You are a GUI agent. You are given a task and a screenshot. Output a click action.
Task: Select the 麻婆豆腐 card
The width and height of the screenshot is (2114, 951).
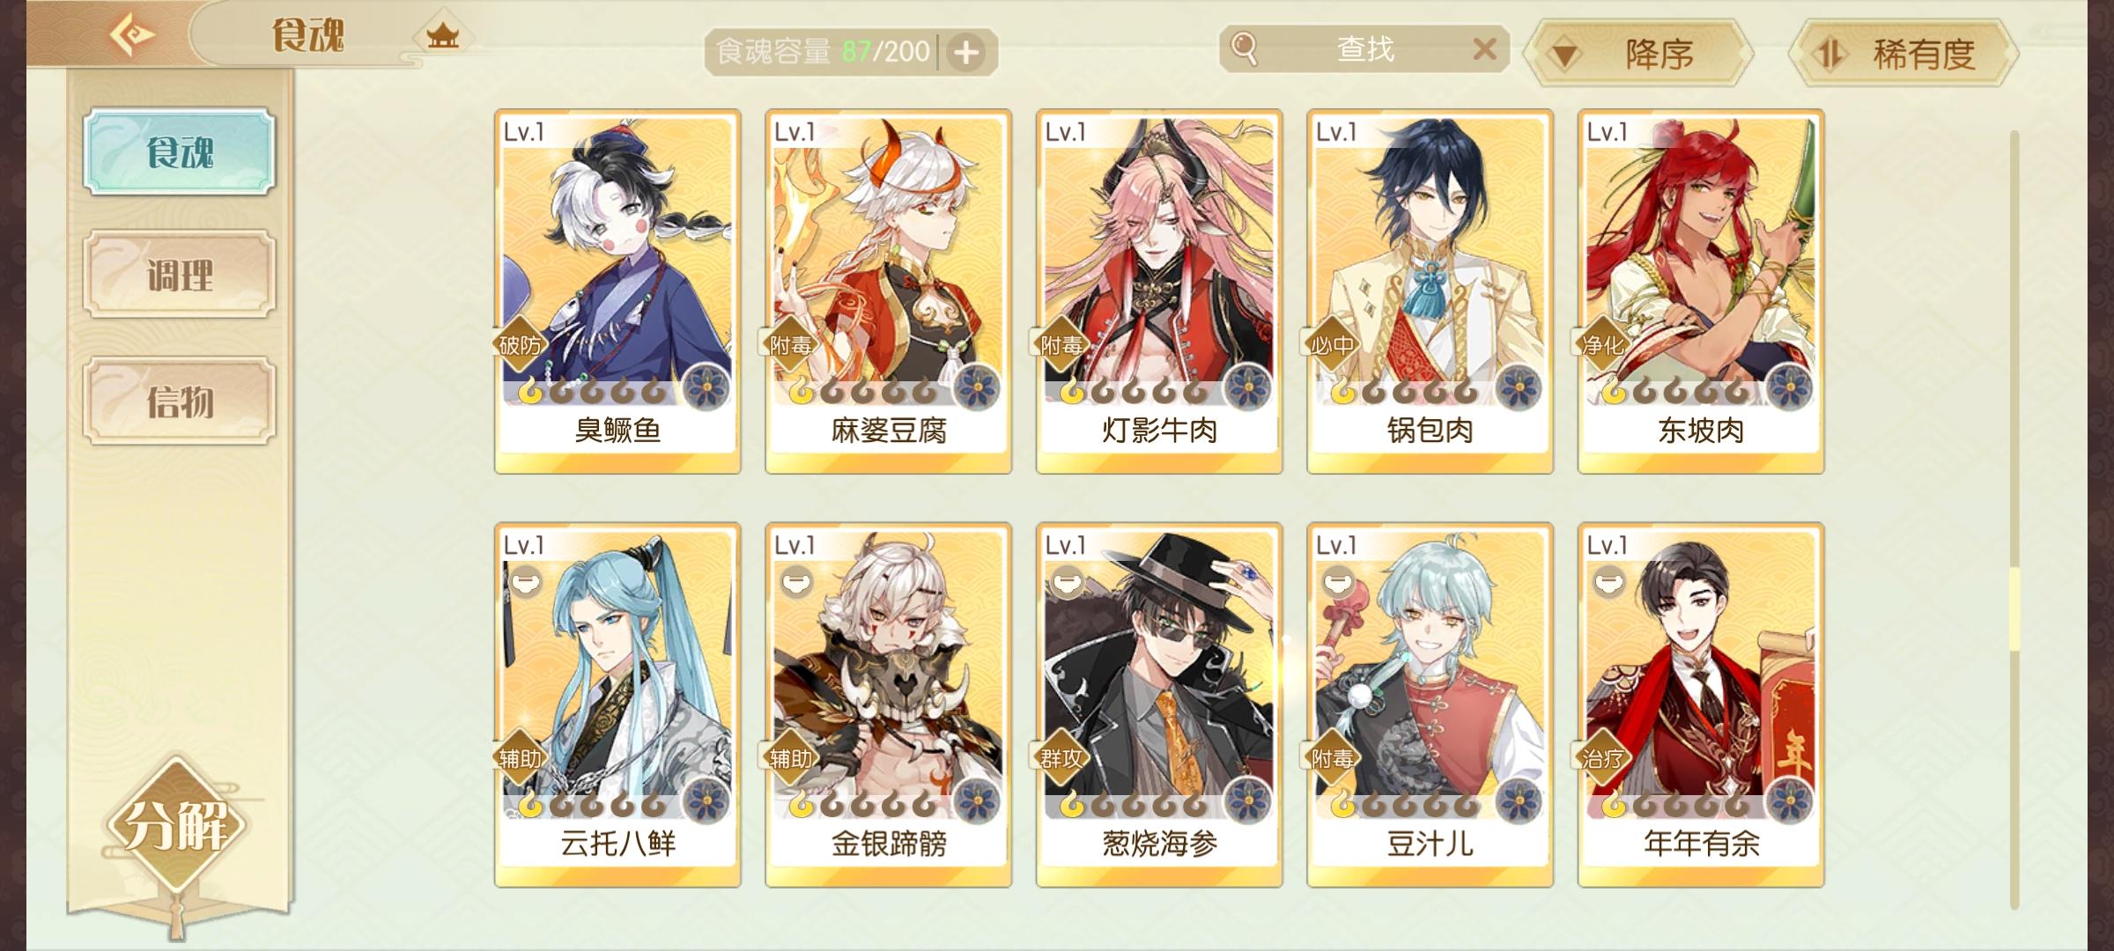coord(888,291)
